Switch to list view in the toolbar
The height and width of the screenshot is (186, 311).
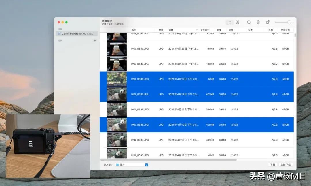(230, 22)
